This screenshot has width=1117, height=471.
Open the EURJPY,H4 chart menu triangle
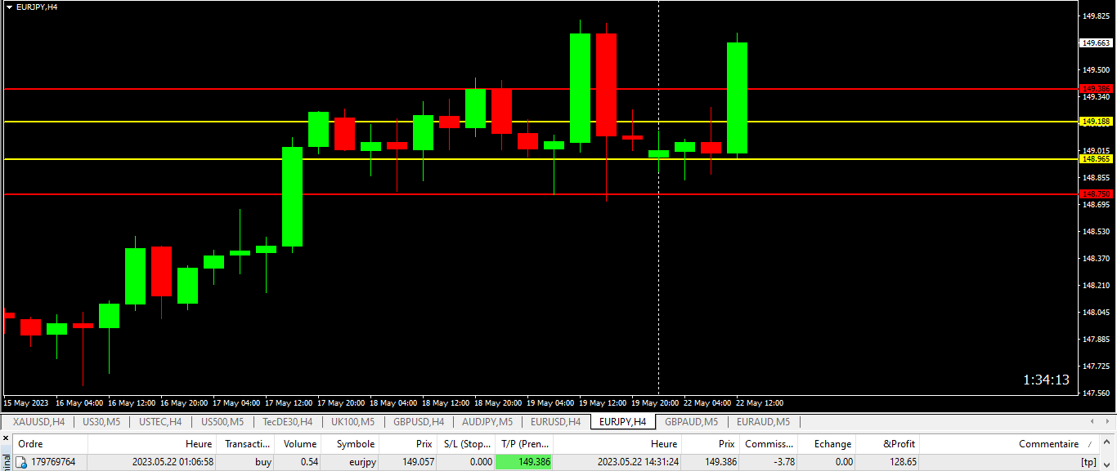[x=9, y=7]
